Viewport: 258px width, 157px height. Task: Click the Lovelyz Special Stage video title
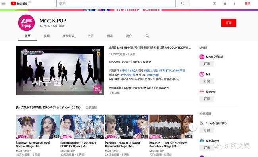pos(33,144)
